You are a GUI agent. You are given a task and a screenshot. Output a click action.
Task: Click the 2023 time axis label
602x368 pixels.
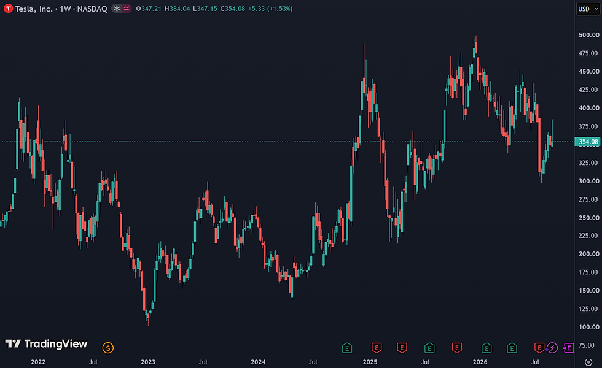point(148,362)
